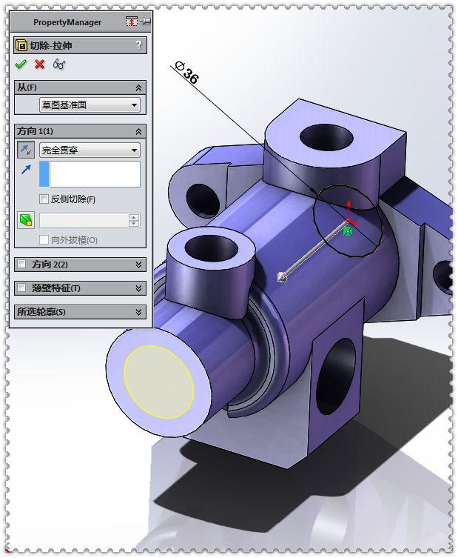Click the Ø36 dimension text
The height and width of the screenshot is (558, 458).
pos(186,73)
